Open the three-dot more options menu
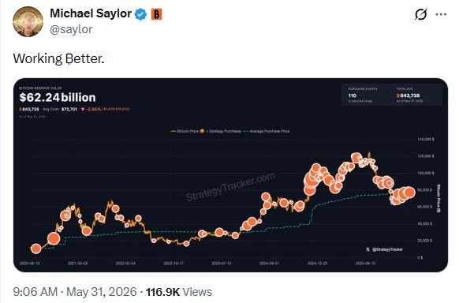Screen dimensions: 459x303 [x=441, y=14]
